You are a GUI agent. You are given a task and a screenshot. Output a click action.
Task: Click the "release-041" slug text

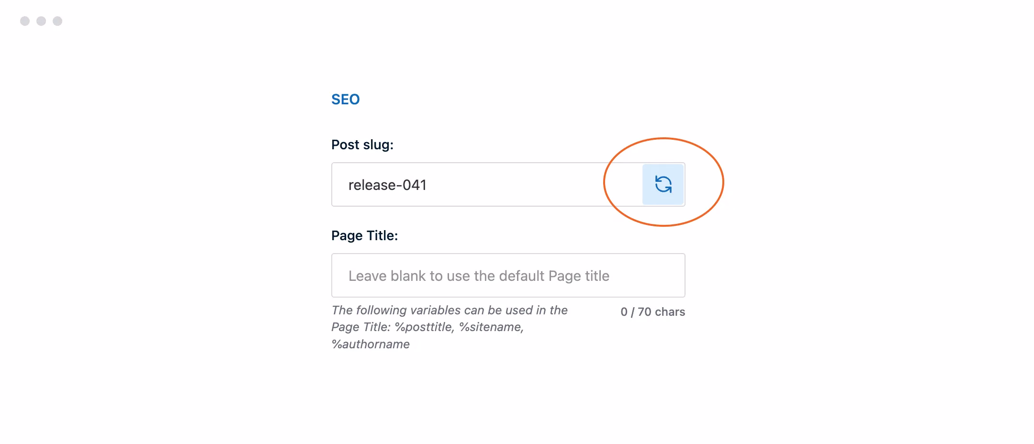(x=387, y=185)
